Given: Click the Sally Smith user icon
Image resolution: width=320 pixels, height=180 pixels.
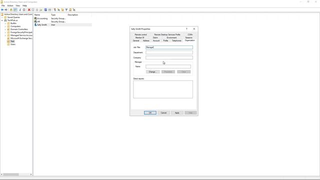Looking at the screenshot, I should tap(35, 24).
